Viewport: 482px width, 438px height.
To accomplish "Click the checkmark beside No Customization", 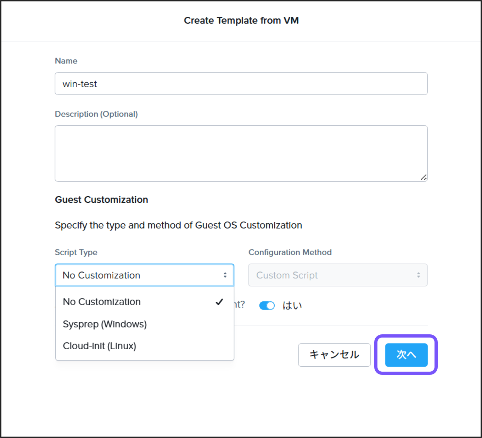I will [x=219, y=302].
